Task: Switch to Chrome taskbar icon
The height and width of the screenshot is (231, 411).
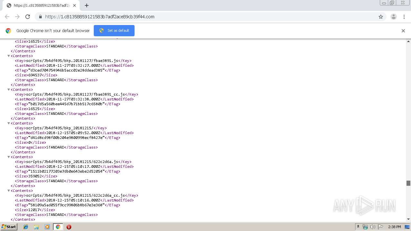Action: point(58,227)
